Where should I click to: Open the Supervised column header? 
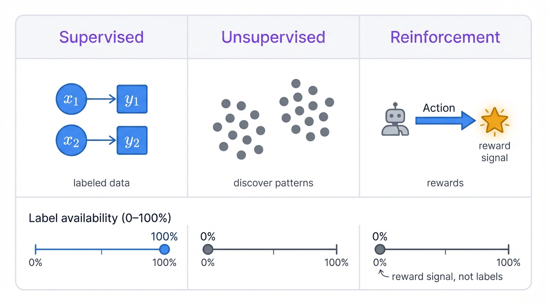click(x=101, y=37)
